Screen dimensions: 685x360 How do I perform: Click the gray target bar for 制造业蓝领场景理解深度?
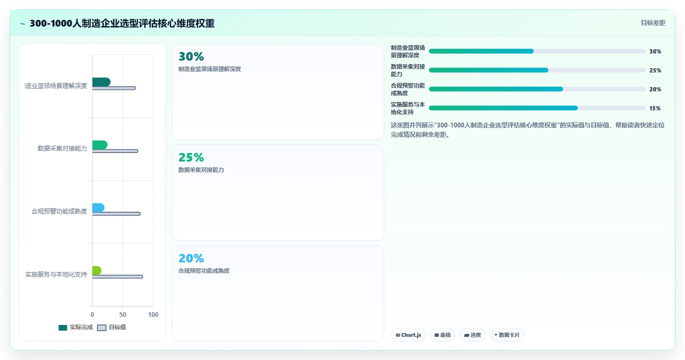click(x=114, y=88)
